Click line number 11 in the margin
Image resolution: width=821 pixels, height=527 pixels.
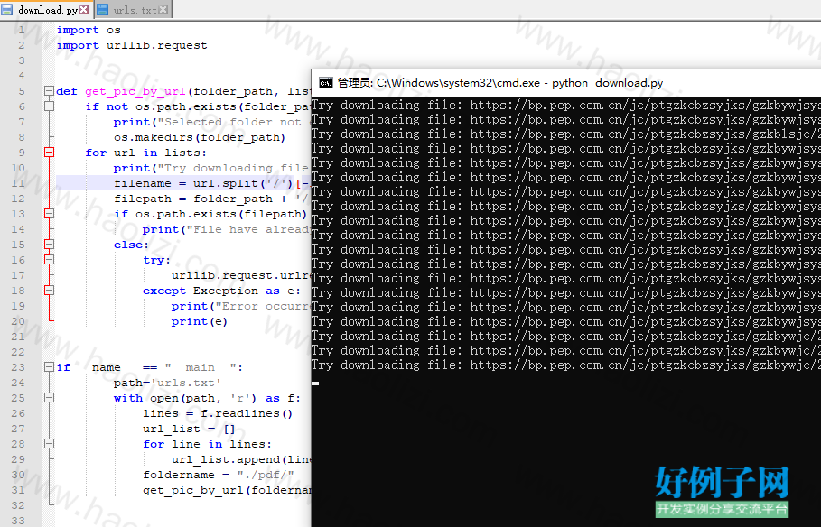[x=18, y=183]
